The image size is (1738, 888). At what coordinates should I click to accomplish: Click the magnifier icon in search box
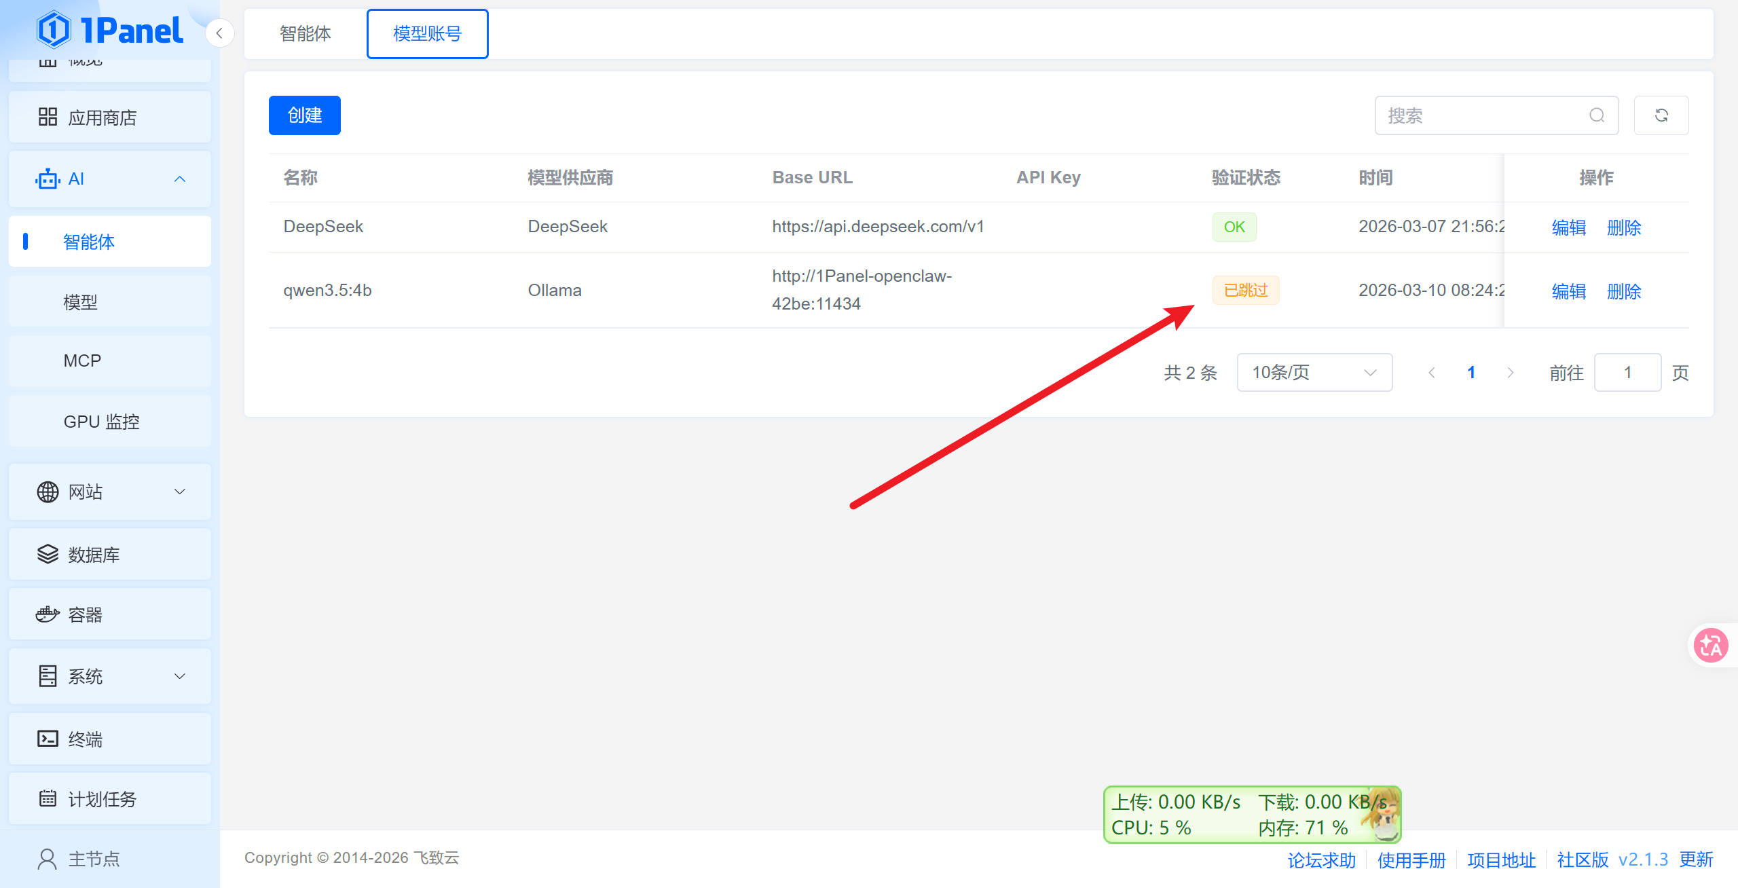[x=1597, y=115]
